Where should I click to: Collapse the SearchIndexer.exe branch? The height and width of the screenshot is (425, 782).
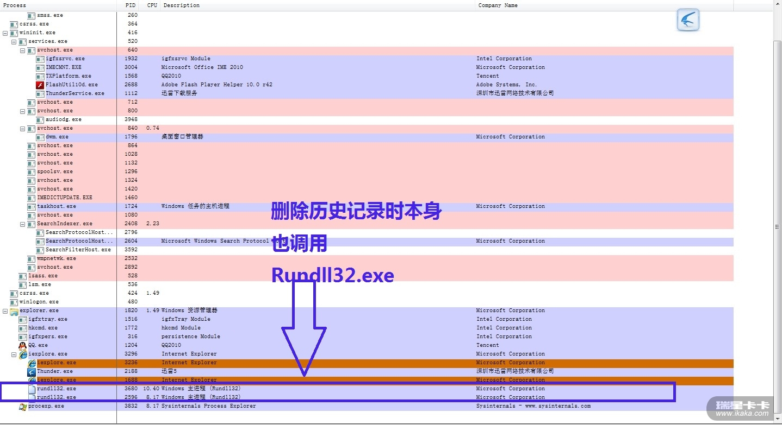tap(22, 224)
